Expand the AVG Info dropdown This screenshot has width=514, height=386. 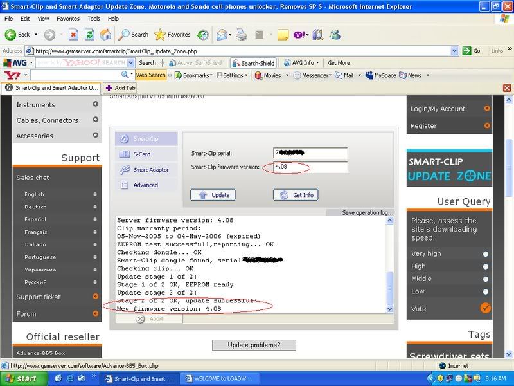(x=317, y=62)
